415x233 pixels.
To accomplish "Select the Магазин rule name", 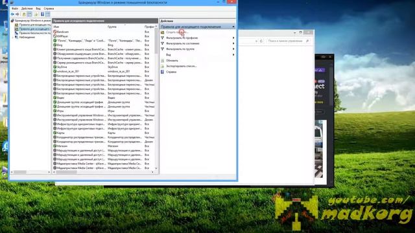I will click(62, 146).
